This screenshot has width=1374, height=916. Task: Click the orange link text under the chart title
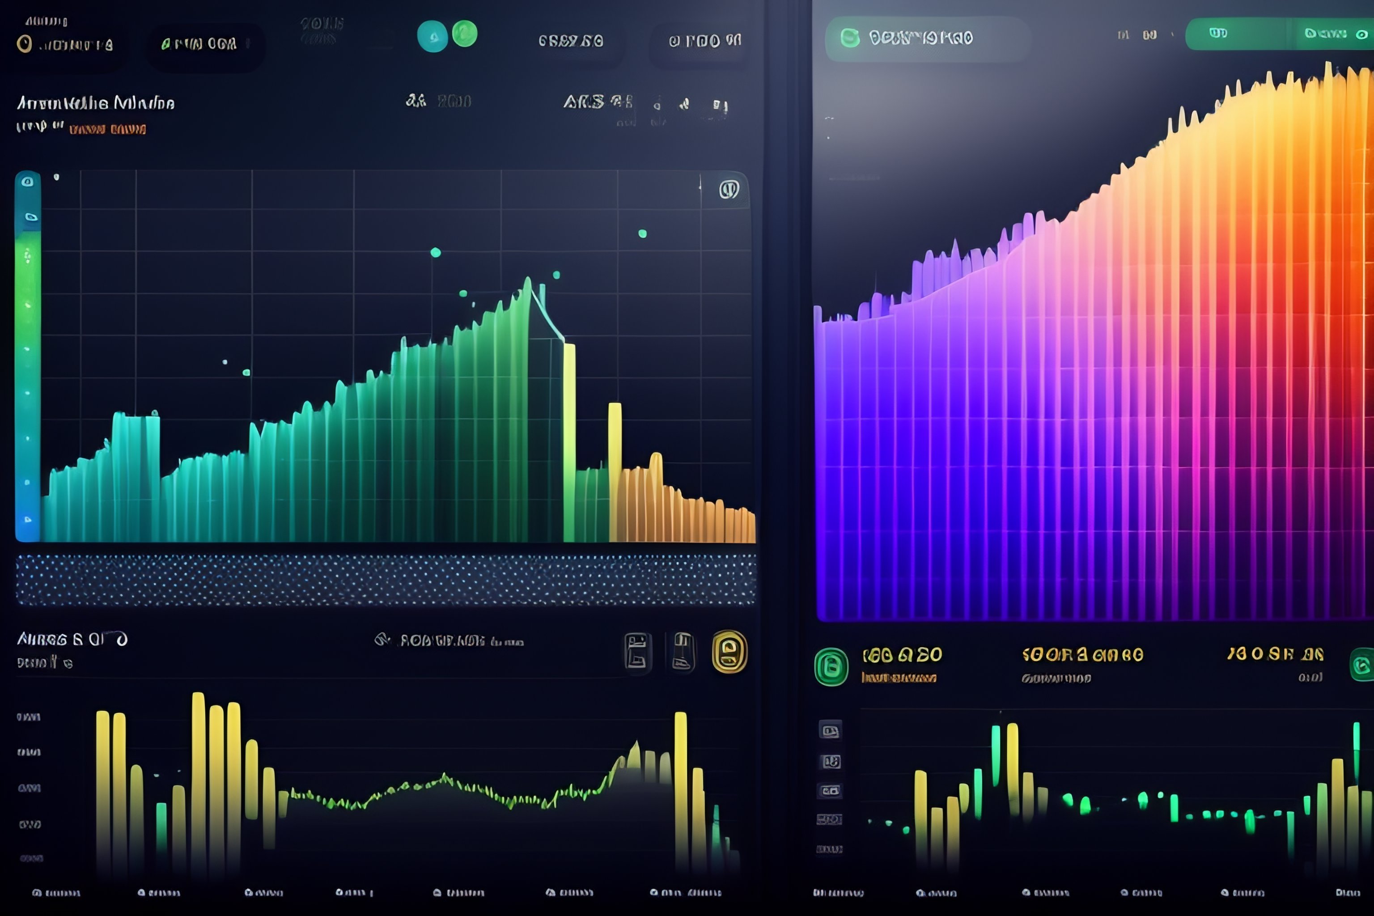click(x=107, y=129)
